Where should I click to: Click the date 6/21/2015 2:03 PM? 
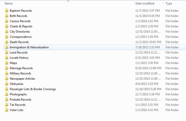tap(147, 58)
